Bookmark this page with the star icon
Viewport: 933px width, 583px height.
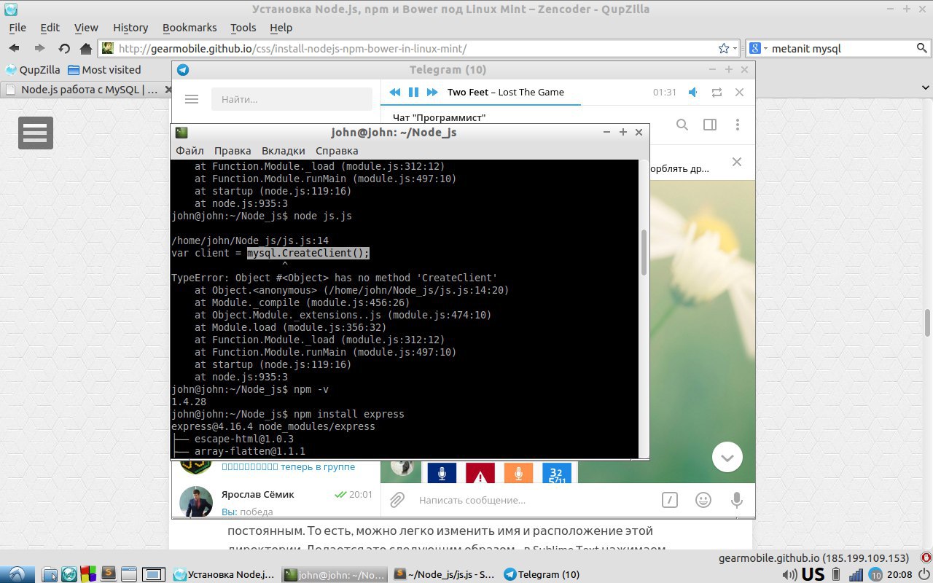click(x=723, y=48)
